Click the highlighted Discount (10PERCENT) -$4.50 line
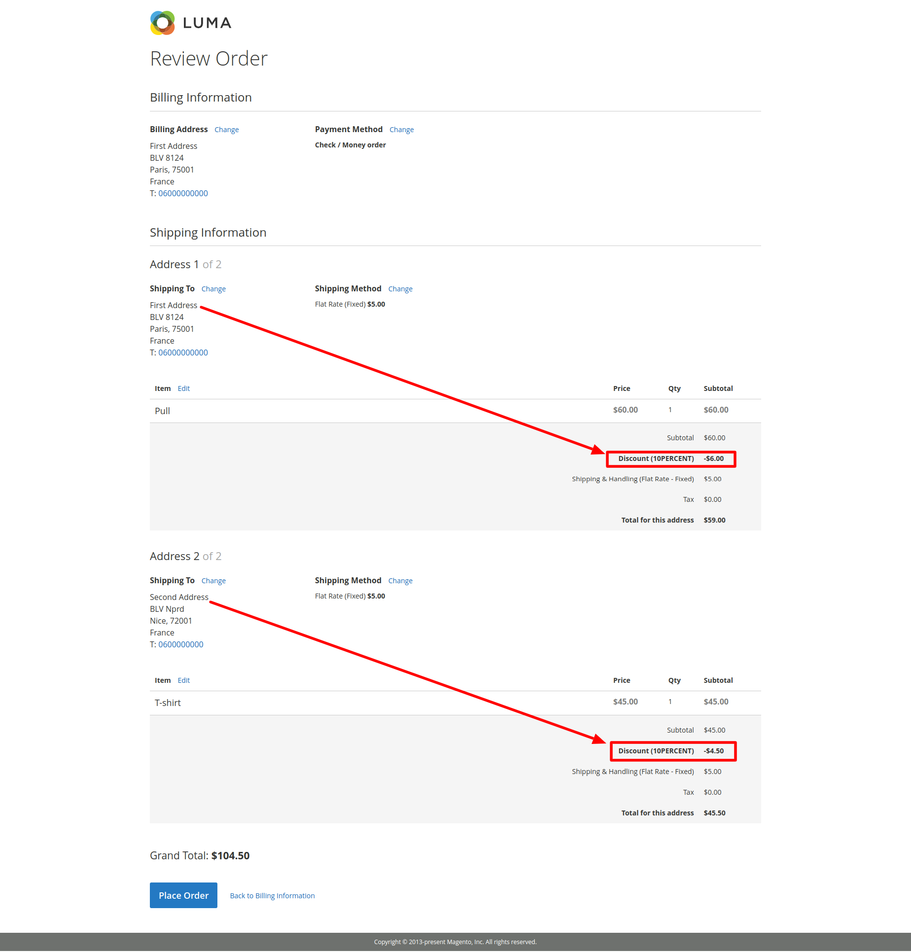Screen dimensions: 911x952 pos(672,751)
